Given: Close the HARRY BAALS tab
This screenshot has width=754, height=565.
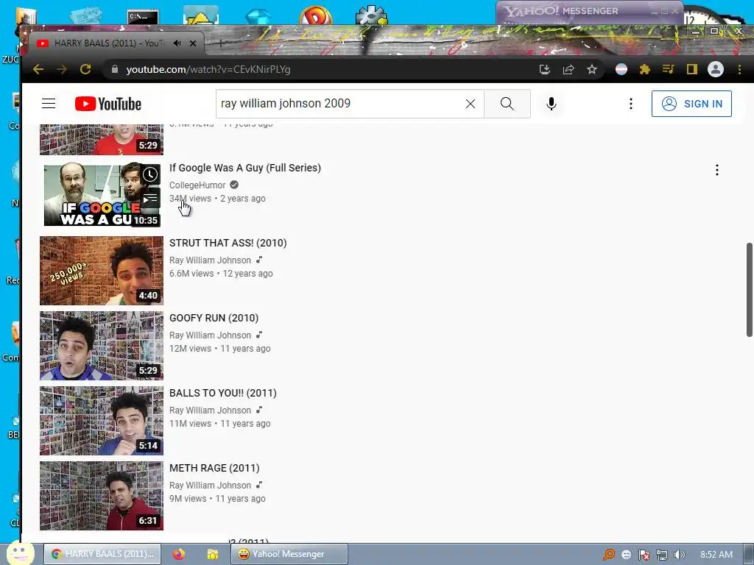Looking at the screenshot, I should tap(193, 43).
